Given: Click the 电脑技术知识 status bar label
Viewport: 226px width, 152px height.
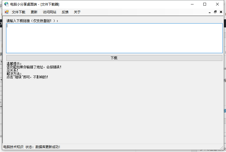Looking at the screenshot, I should (13, 147).
